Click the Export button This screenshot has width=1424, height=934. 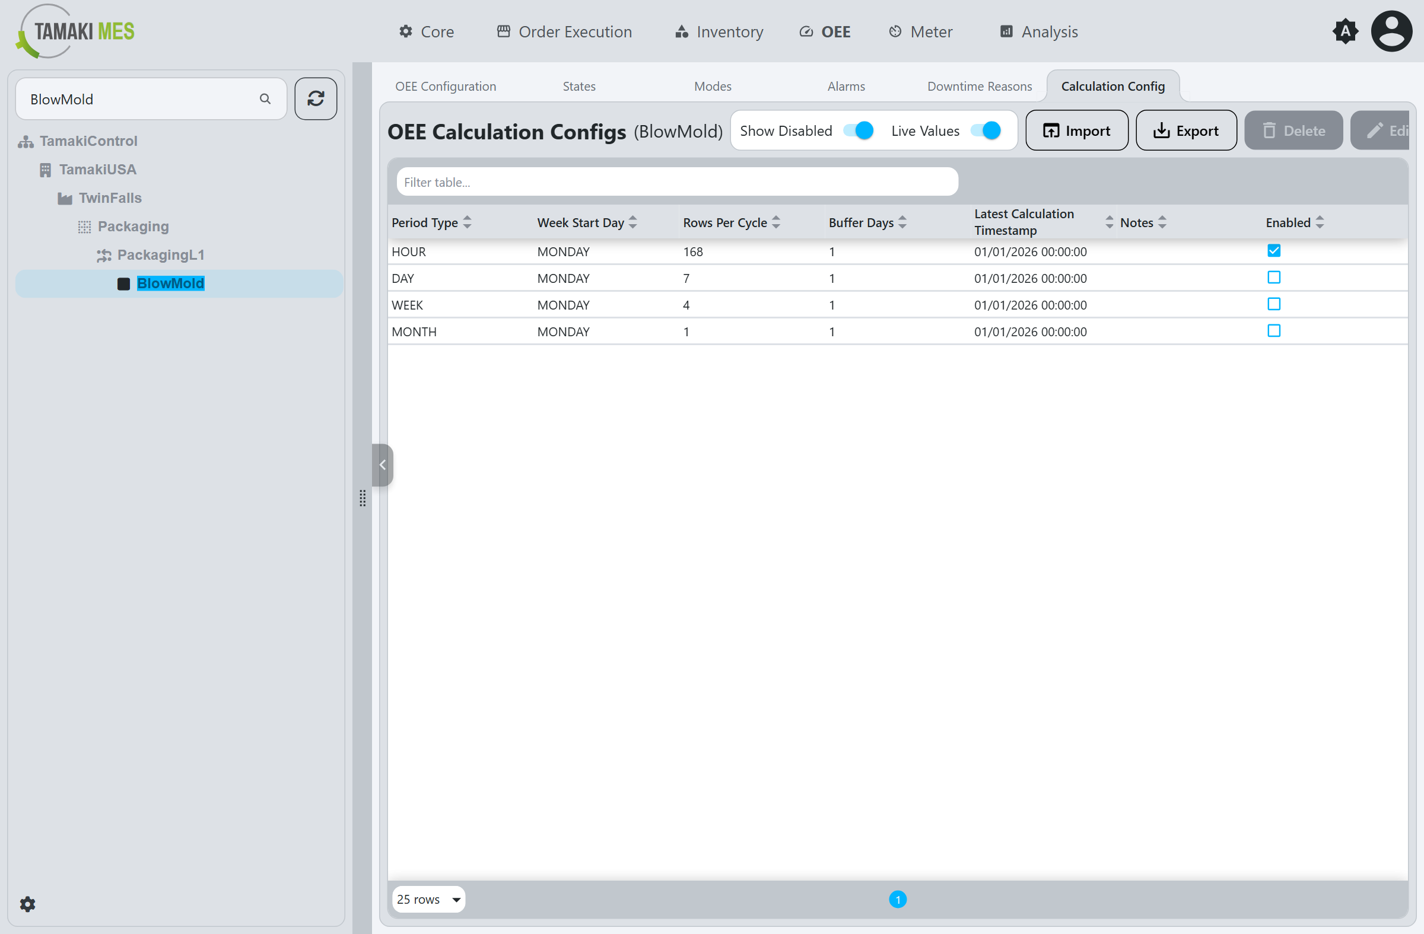click(1186, 130)
